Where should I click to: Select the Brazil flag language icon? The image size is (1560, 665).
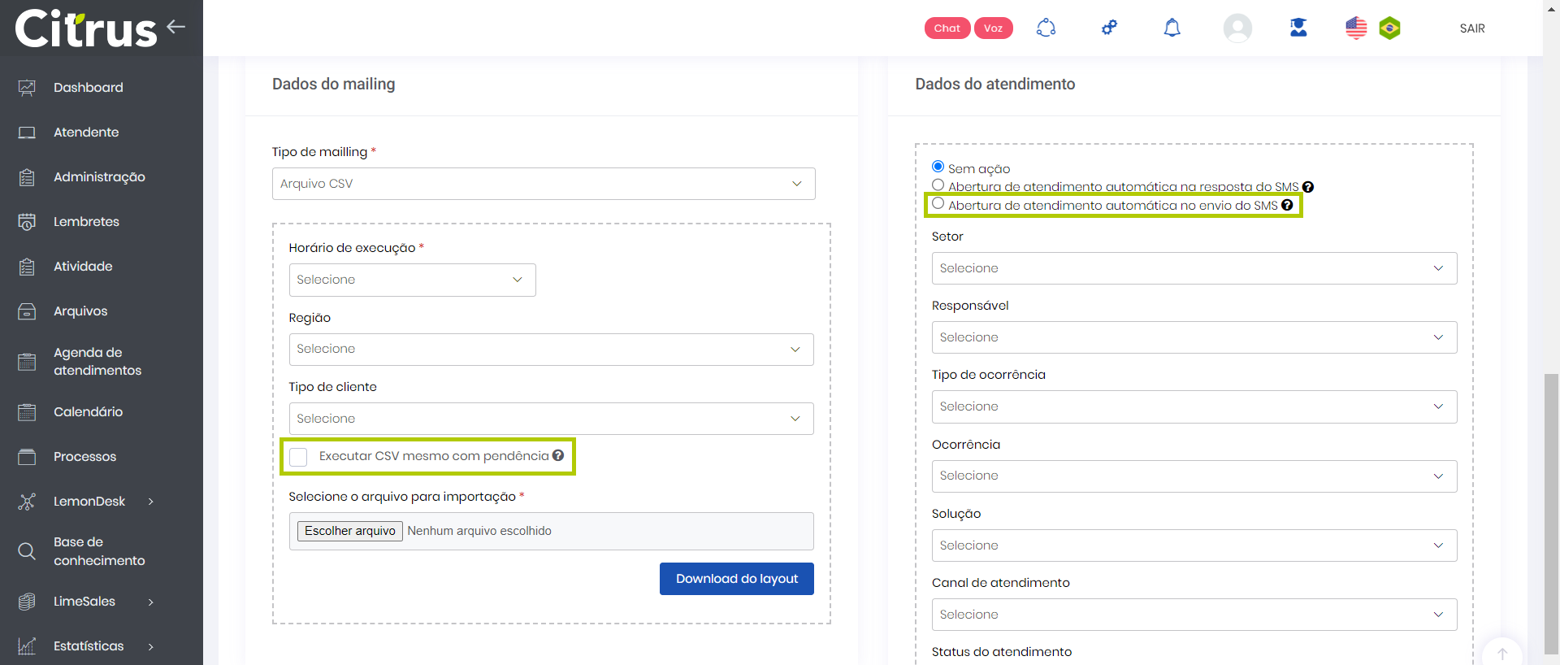pyautogui.click(x=1390, y=28)
